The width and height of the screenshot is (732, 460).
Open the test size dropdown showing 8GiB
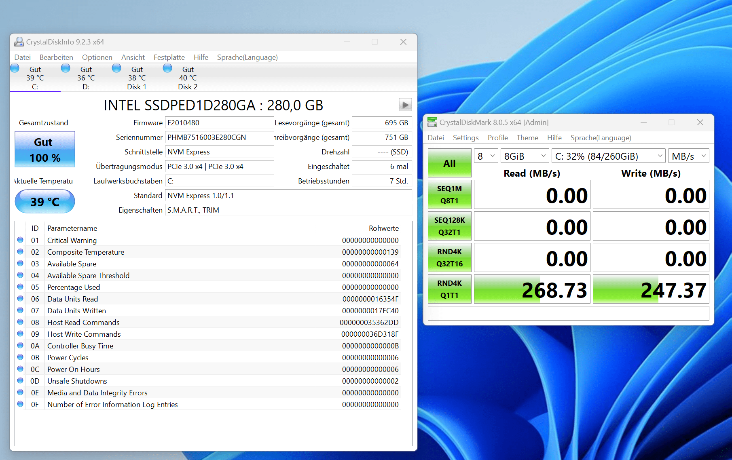tap(525, 156)
